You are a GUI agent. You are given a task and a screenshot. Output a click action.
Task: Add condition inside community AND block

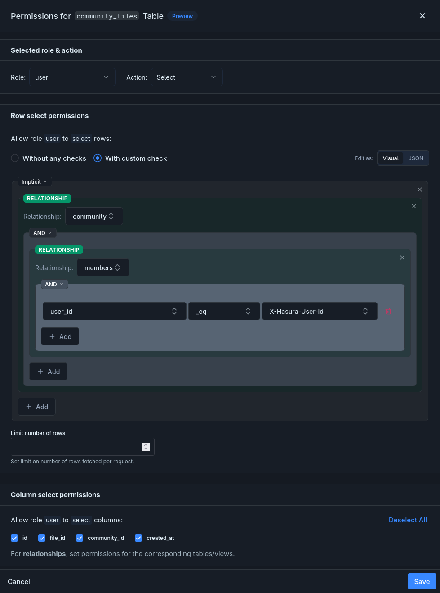pos(48,371)
